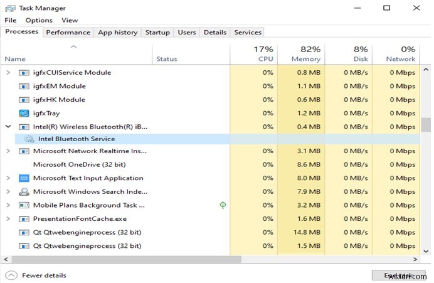Screen dimensions: 434x283
Task: Click the End task button
Action: coord(399,275)
